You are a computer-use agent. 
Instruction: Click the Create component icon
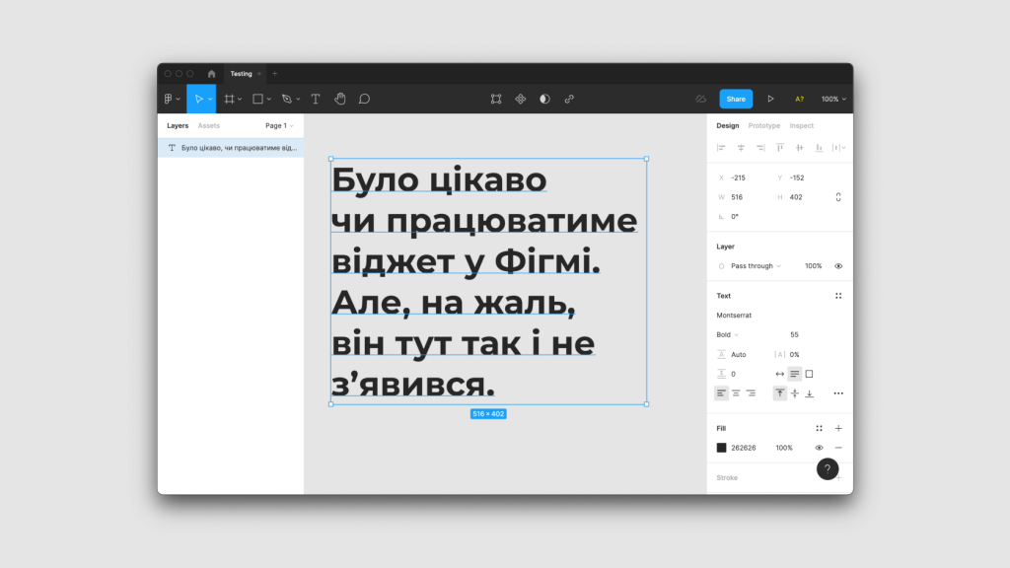click(521, 99)
